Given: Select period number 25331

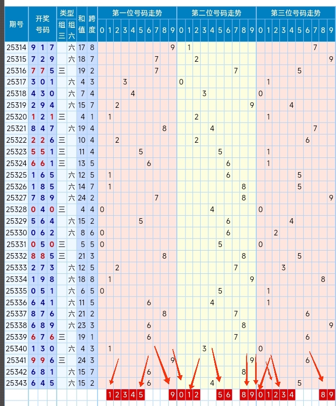Looking at the screenshot, I should coord(17,245).
